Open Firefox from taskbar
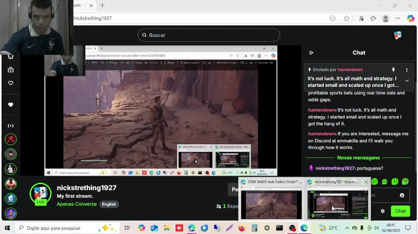Image resolution: width=418 pixels, height=234 pixels. pyautogui.click(x=242, y=228)
